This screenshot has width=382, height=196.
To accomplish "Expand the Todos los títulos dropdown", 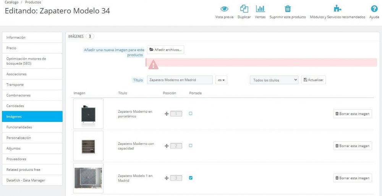I will tap(274, 80).
